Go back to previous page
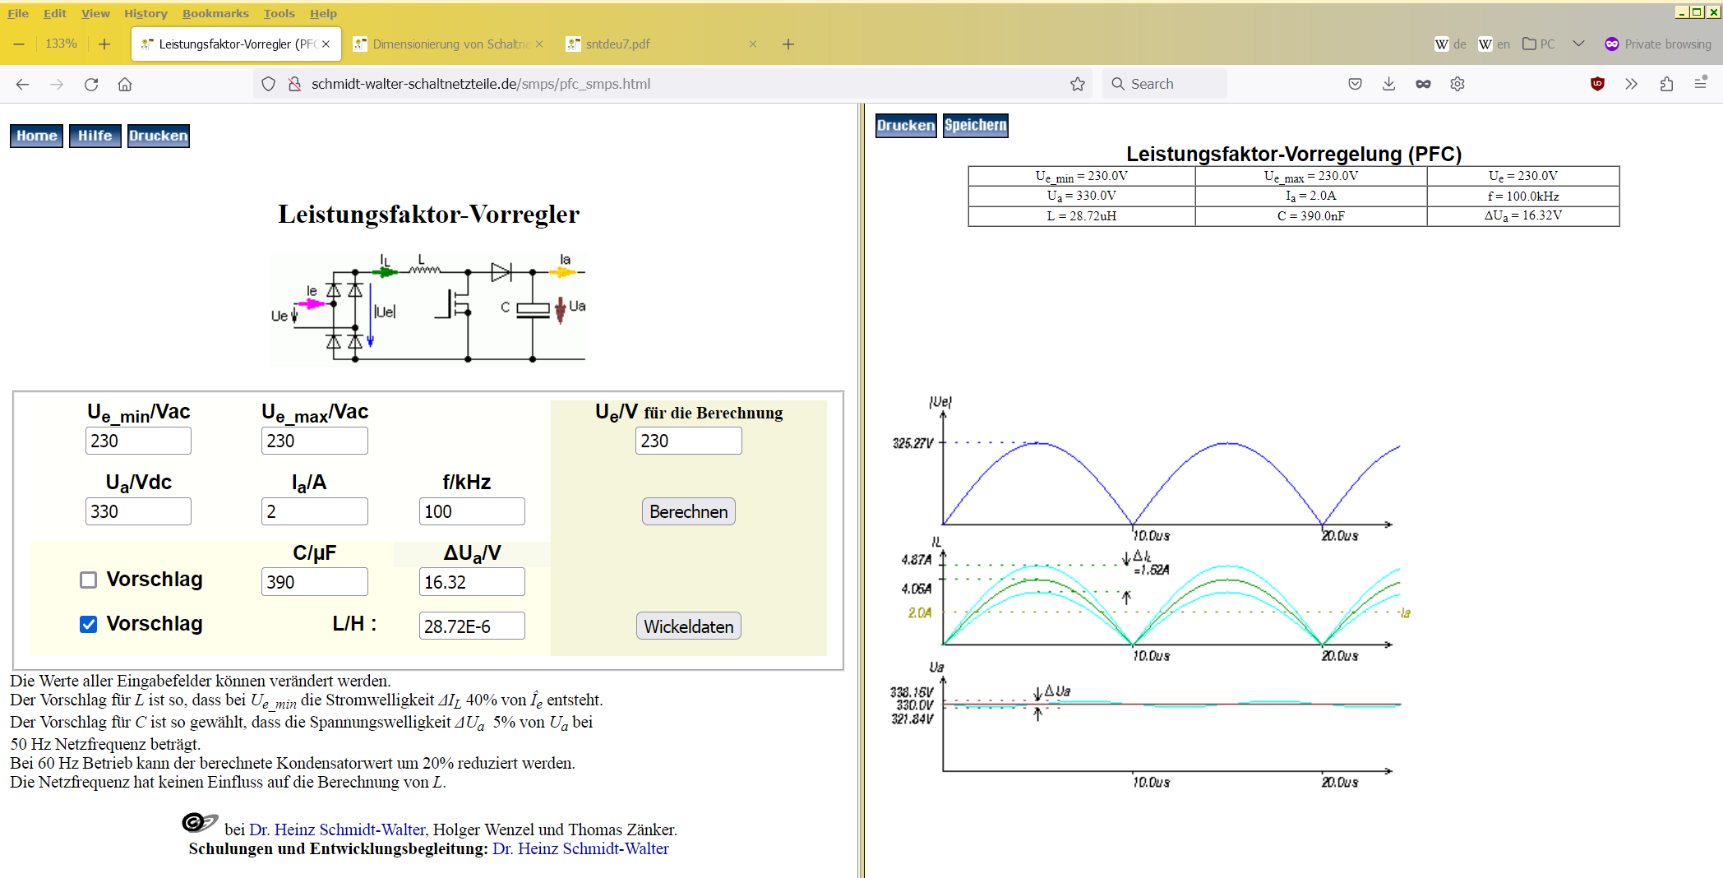The image size is (1723, 878). click(22, 84)
